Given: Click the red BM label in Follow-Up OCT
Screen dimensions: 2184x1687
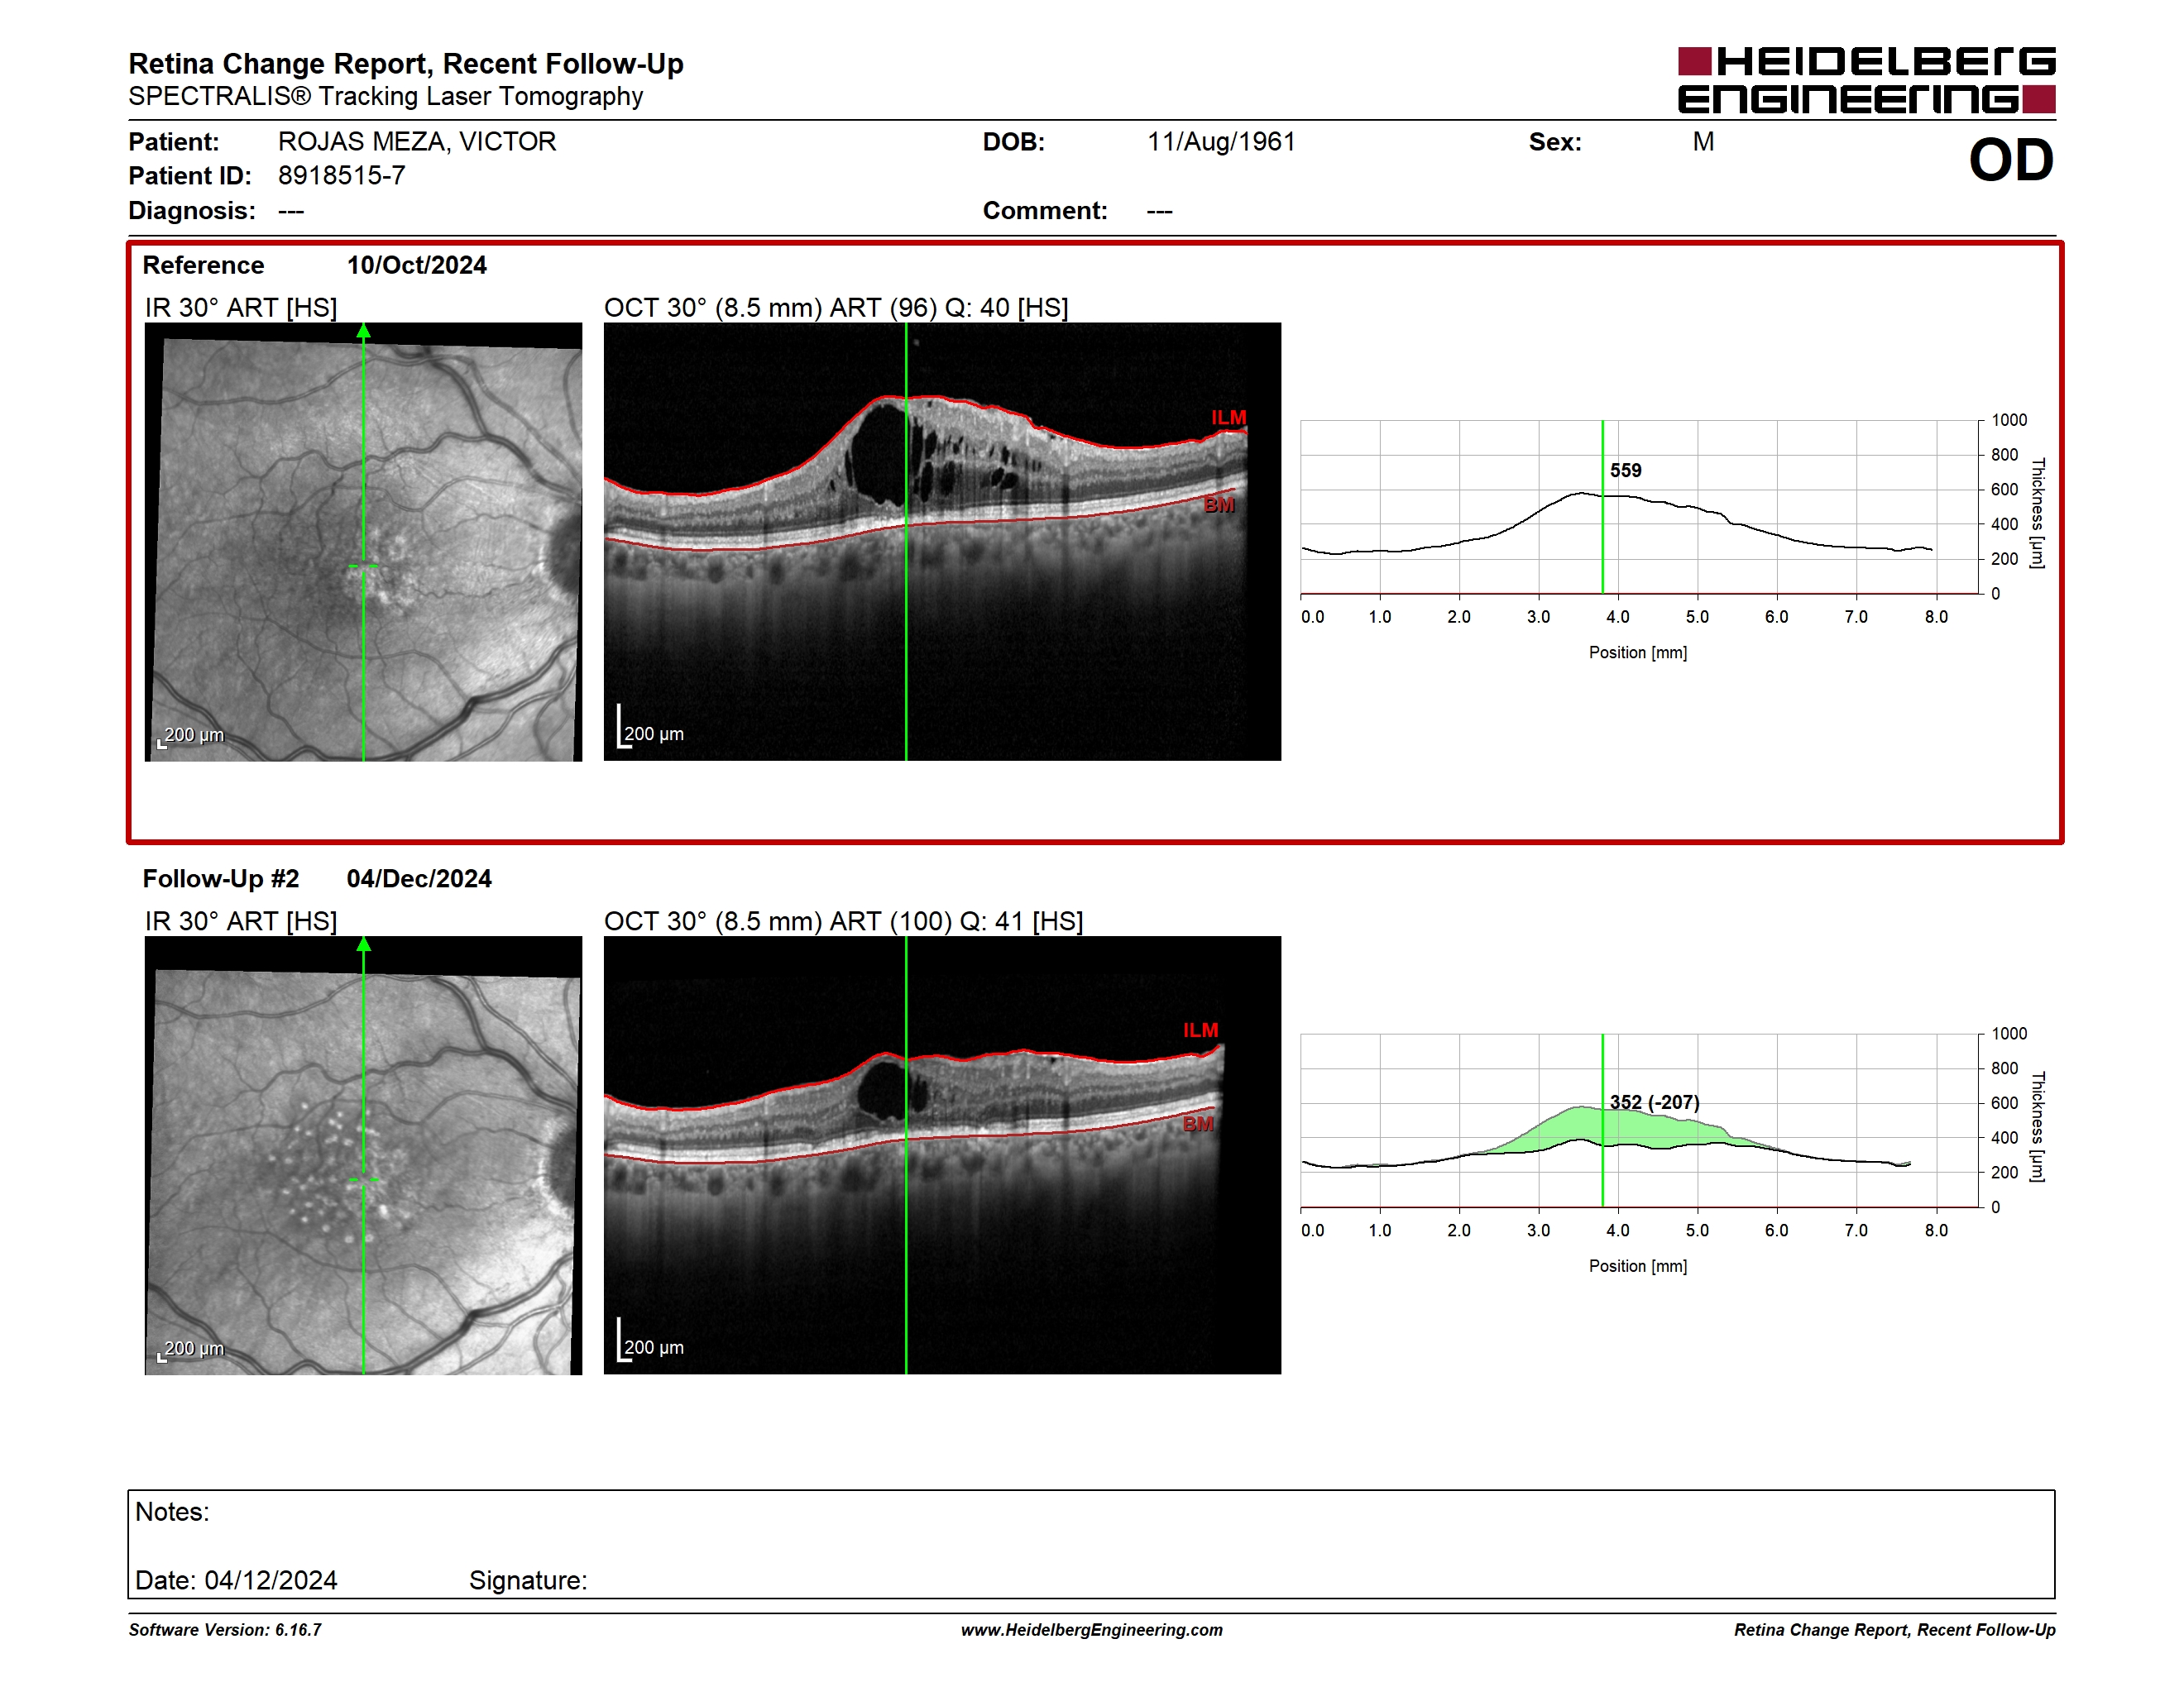Looking at the screenshot, I should pos(1198,1125).
